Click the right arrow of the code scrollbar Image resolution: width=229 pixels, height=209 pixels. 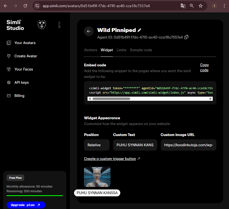(211, 99)
